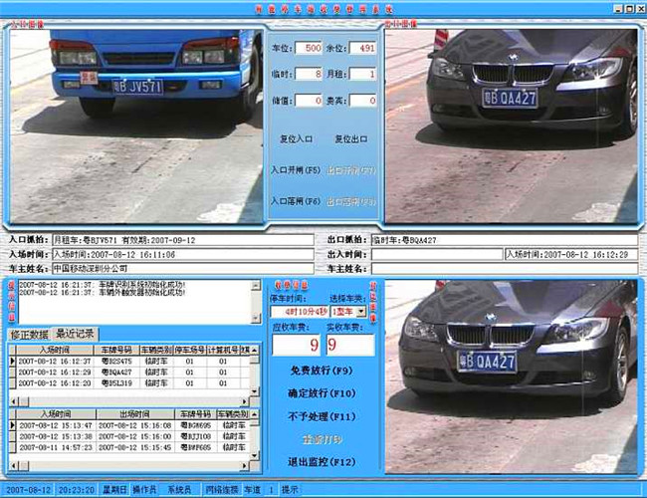
Task: Click lower table vertical scroll down arrow
Action: pyautogui.click(x=255, y=455)
